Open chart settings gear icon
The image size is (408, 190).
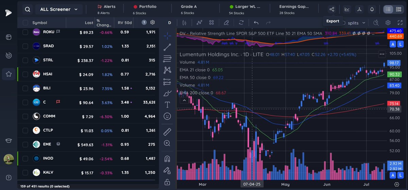(388, 23)
